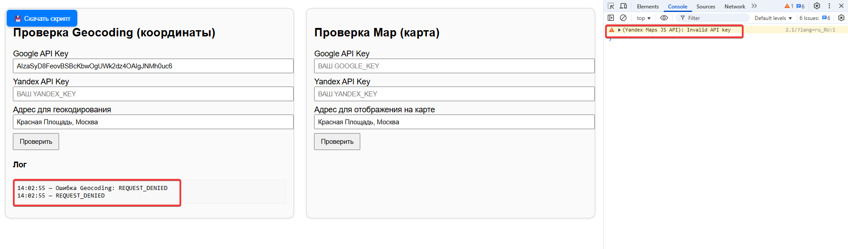This screenshot has width=848, height=249.
Task: Click the live expression eye icon
Action: click(x=664, y=18)
